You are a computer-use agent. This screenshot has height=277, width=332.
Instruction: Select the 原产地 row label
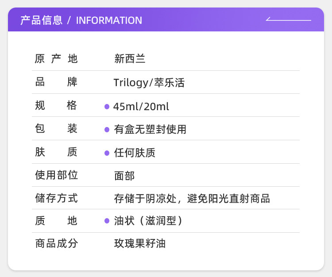click(56, 58)
